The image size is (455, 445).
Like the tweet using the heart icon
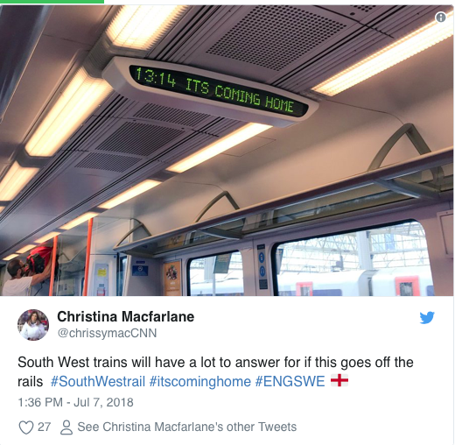(26, 427)
